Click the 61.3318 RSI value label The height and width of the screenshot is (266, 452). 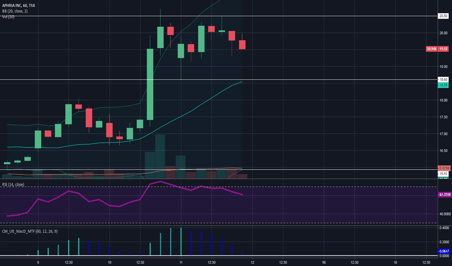pos(444,195)
